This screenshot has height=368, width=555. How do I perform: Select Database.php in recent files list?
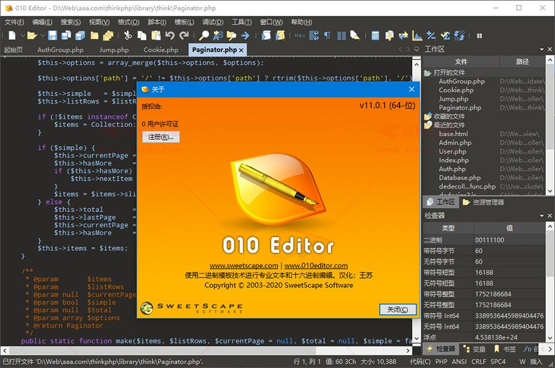click(459, 178)
